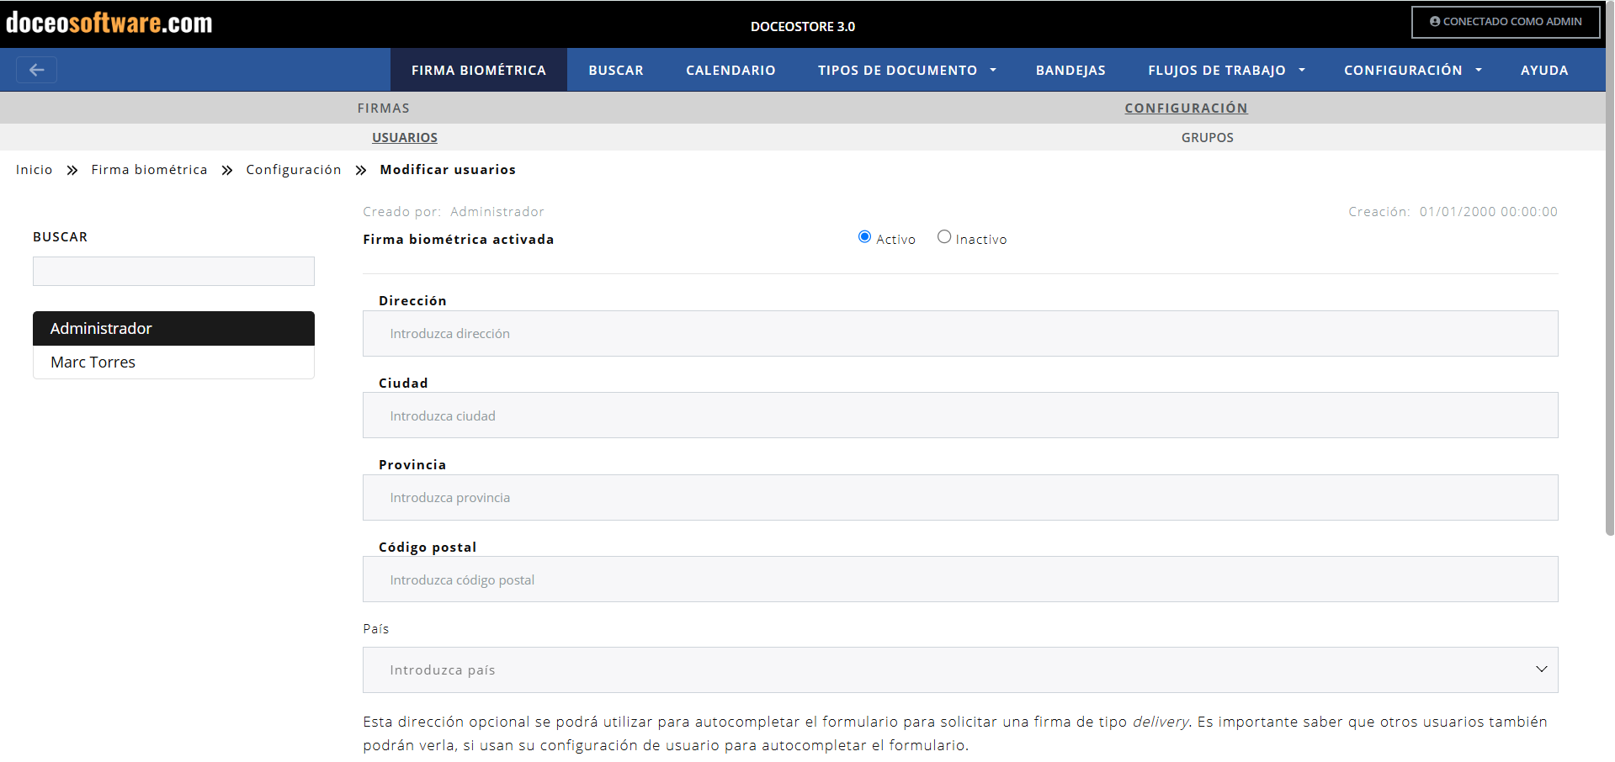This screenshot has width=1615, height=762.
Task: Expand the FLUJOS DE TRABAJO menu
Action: [x=1225, y=70]
